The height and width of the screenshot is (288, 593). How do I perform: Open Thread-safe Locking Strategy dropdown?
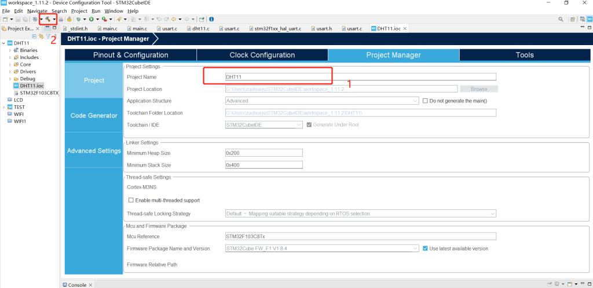point(492,213)
